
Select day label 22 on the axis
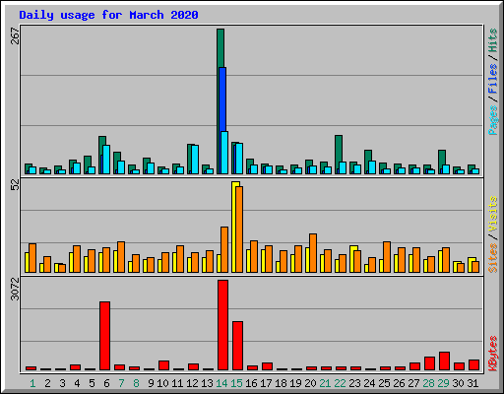[340, 383]
